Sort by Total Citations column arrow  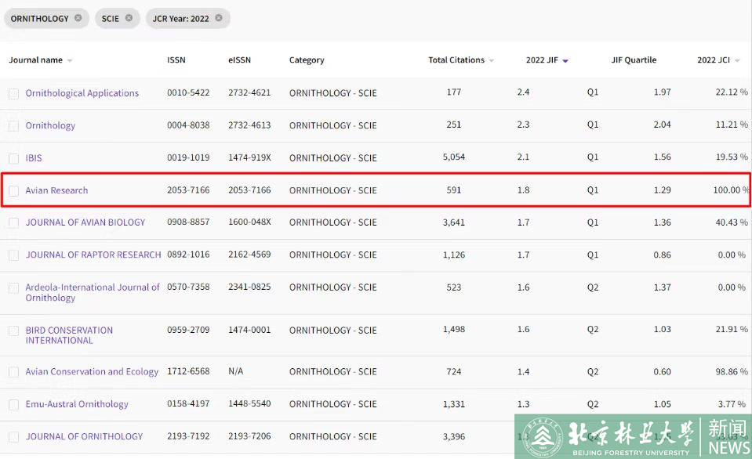pos(492,61)
